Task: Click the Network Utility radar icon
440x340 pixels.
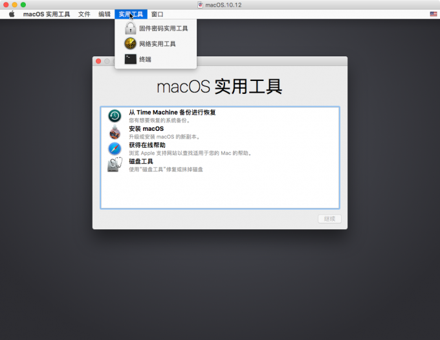Action: [131, 43]
